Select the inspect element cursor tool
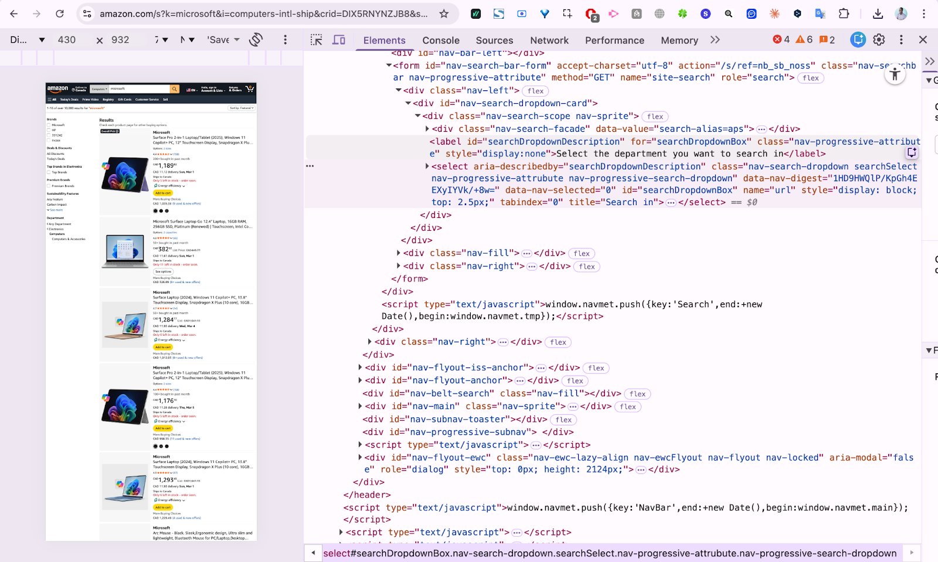 coord(316,40)
